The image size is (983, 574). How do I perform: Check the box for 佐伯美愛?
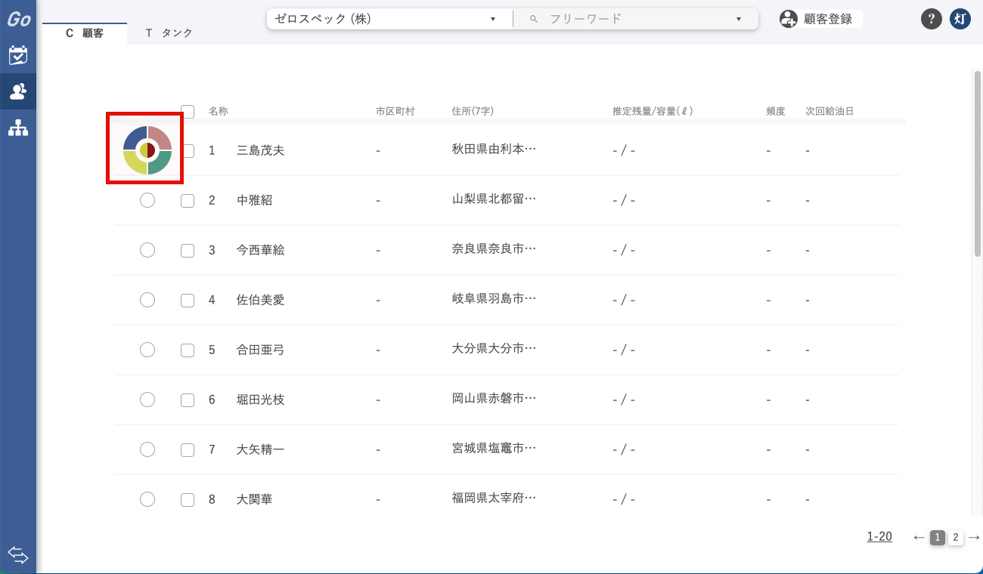(x=188, y=300)
